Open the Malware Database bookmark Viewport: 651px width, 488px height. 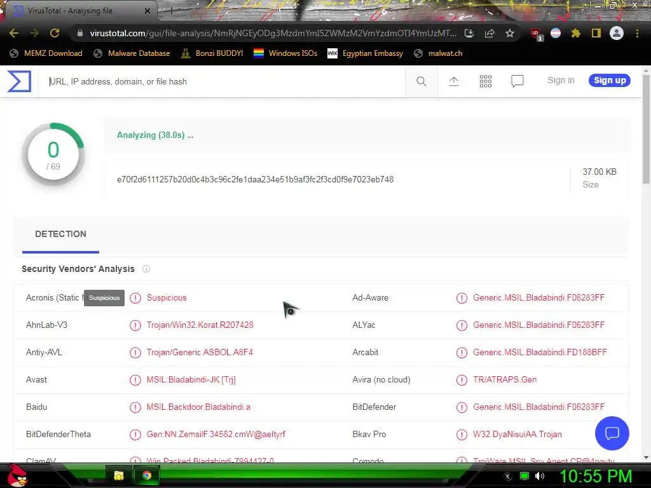click(132, 53)
